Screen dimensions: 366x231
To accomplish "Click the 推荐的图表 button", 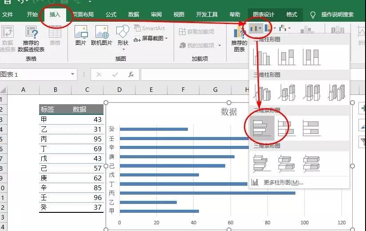I will click(239, 39).
